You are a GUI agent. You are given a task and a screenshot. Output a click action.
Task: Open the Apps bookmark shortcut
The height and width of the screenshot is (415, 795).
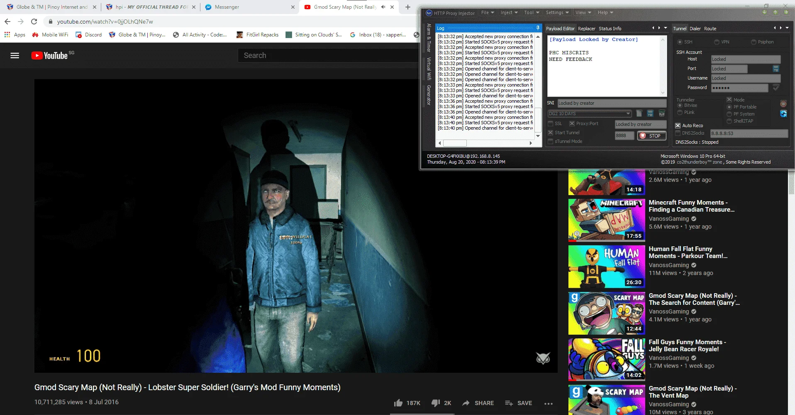coord(15,35)
